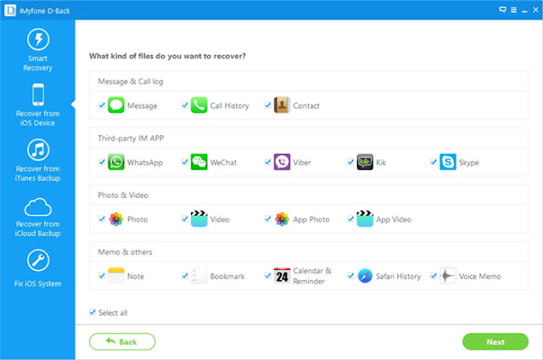
Task: Click the green Message app icon
Action: (116, 105)
